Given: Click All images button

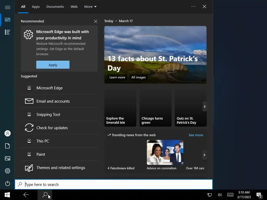Looking at the screenshot, I should pyautogui.click(x=138, y=77).
